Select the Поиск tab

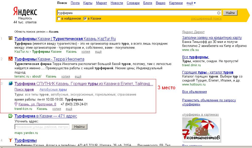pos(62,3)
